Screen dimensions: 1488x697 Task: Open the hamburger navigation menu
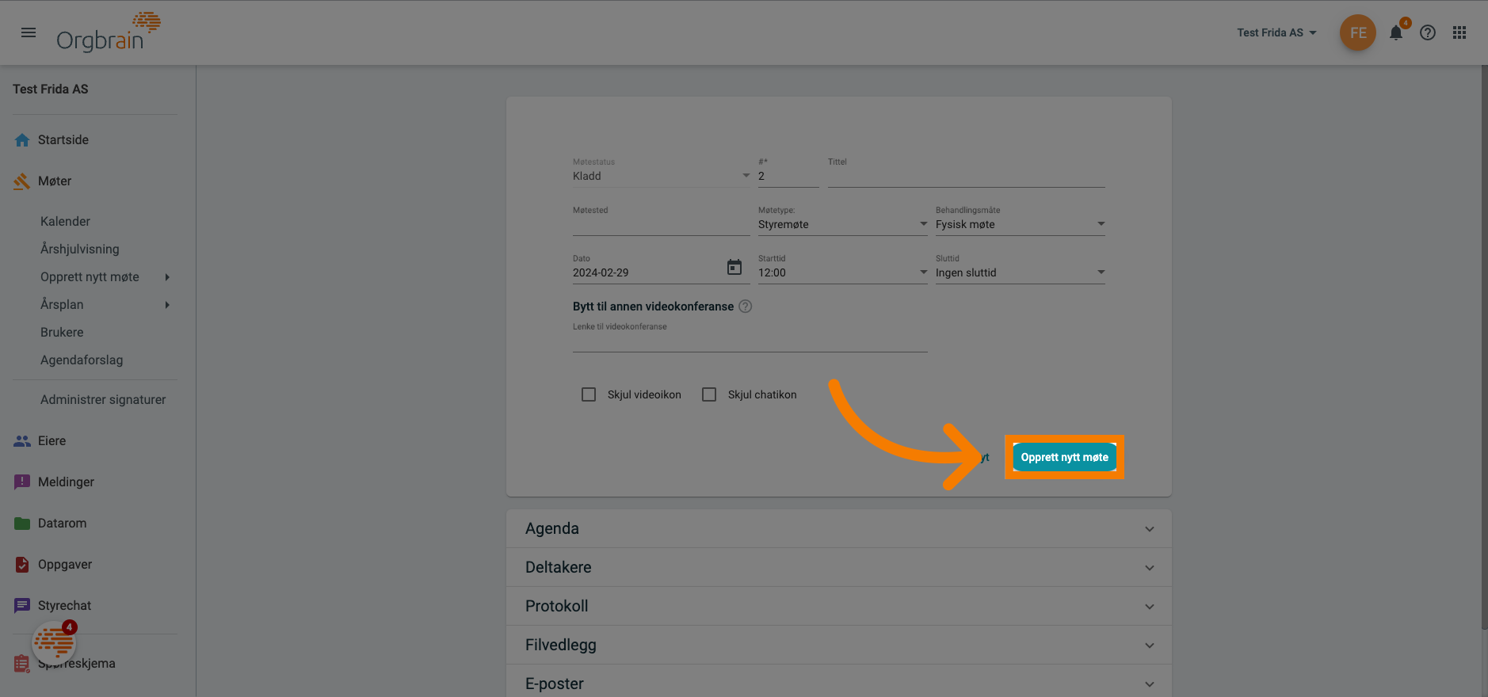pos(29,32)
